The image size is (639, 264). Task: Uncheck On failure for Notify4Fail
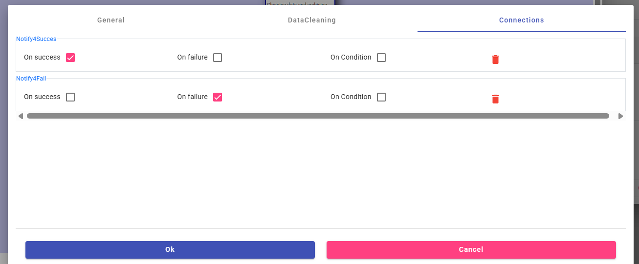tap(218, 97)
